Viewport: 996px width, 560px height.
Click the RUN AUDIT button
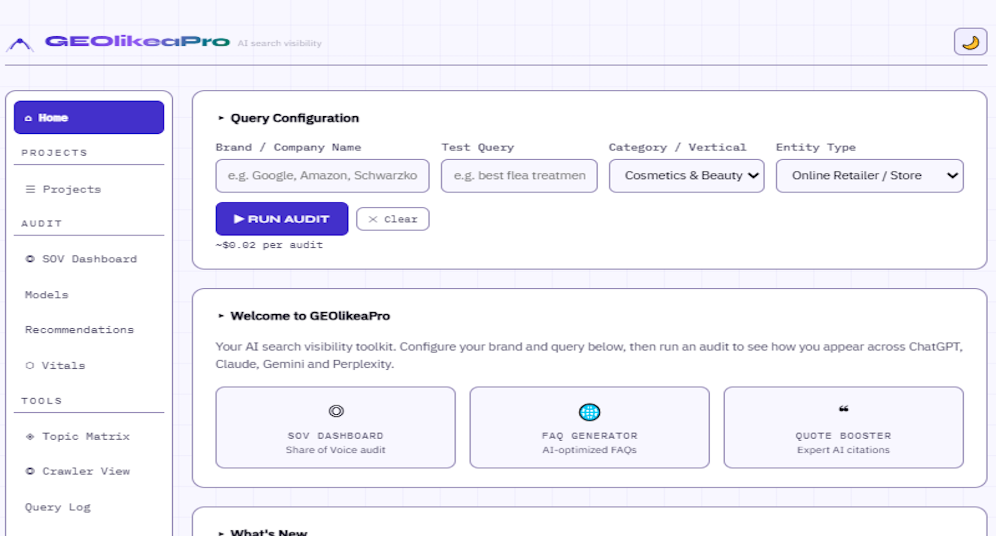282,219
